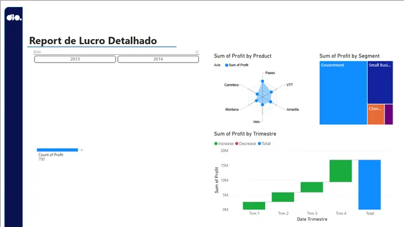Screen dimensions: 404x227
Task: Click the Count of Profit blue bar
Action: pos(57,150)
